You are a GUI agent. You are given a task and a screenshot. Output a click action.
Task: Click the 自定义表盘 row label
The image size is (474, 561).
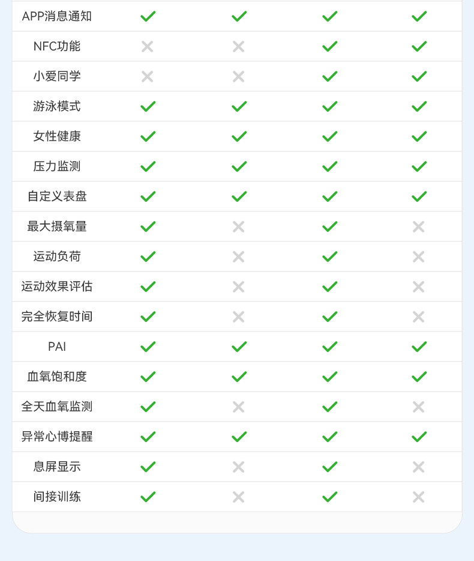click(x=57, y=196)
